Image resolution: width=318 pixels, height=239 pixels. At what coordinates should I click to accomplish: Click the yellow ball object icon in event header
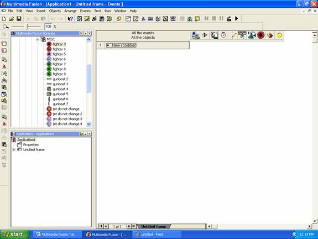coord(279,35)
